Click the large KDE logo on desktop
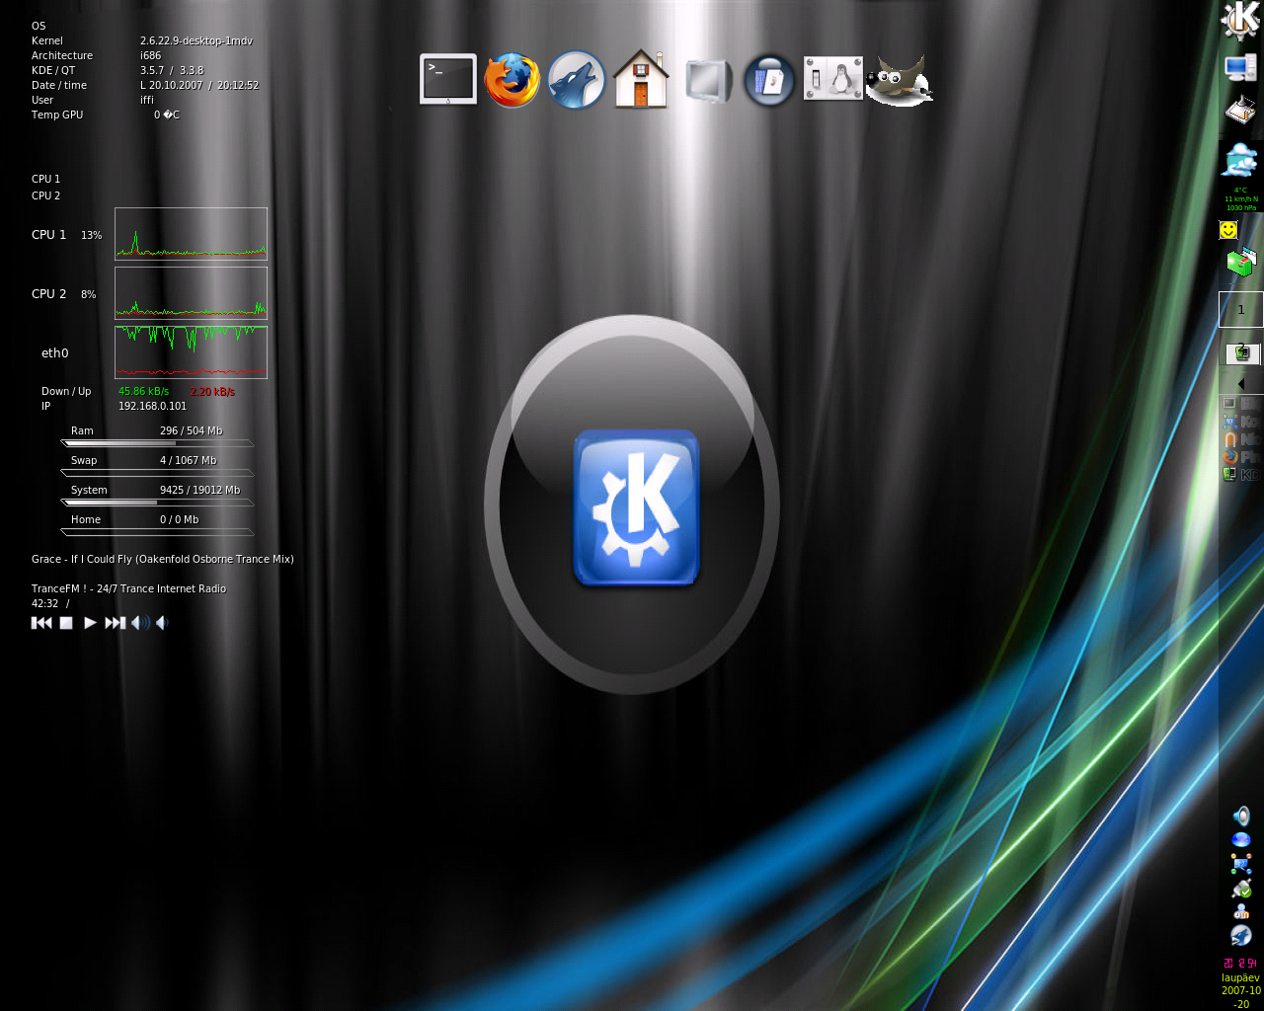 636,506
